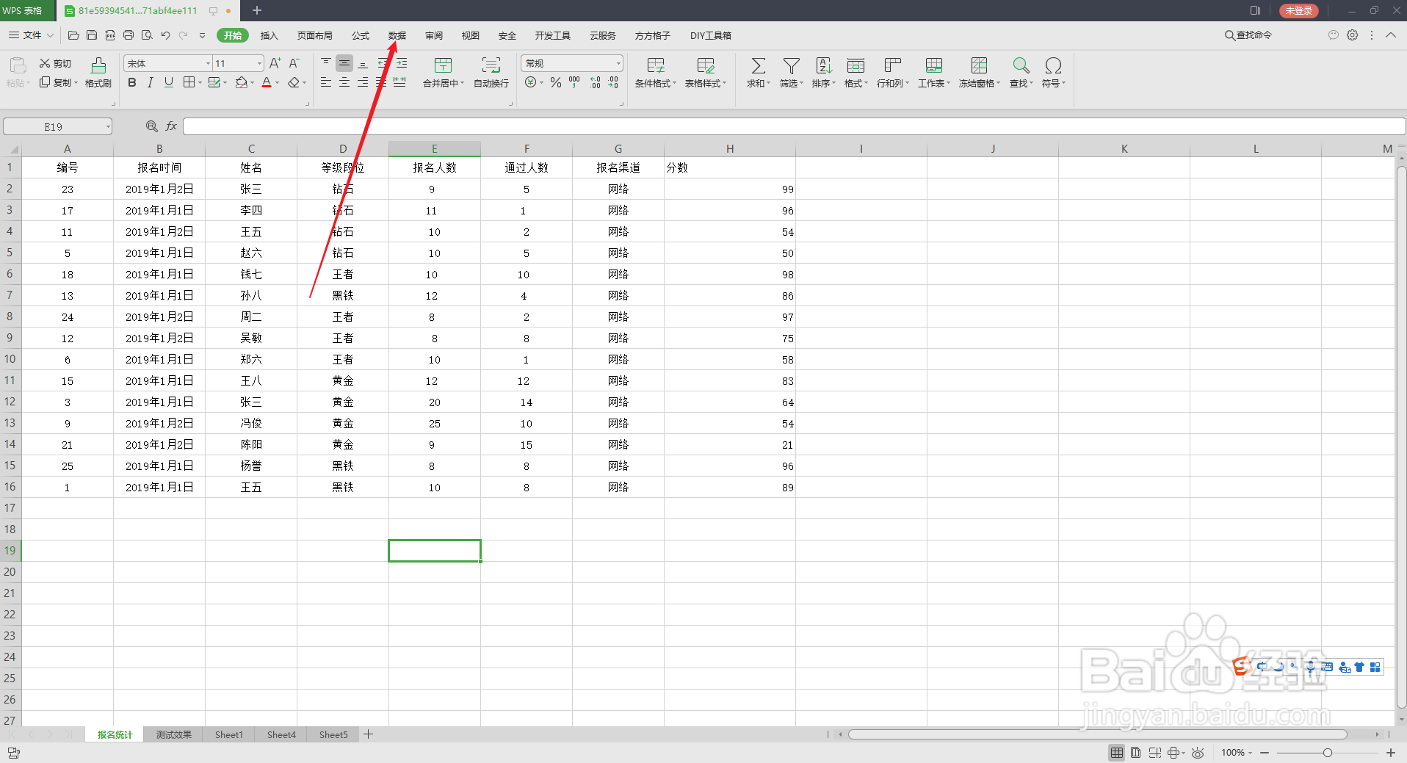Decrease the font size
1407x763 pixels.
click(x=294, y=63)
